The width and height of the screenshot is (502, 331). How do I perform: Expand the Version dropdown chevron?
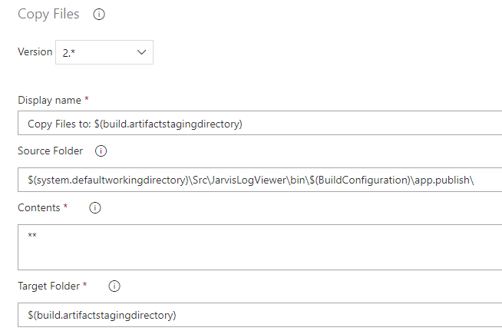coord(141,52)
